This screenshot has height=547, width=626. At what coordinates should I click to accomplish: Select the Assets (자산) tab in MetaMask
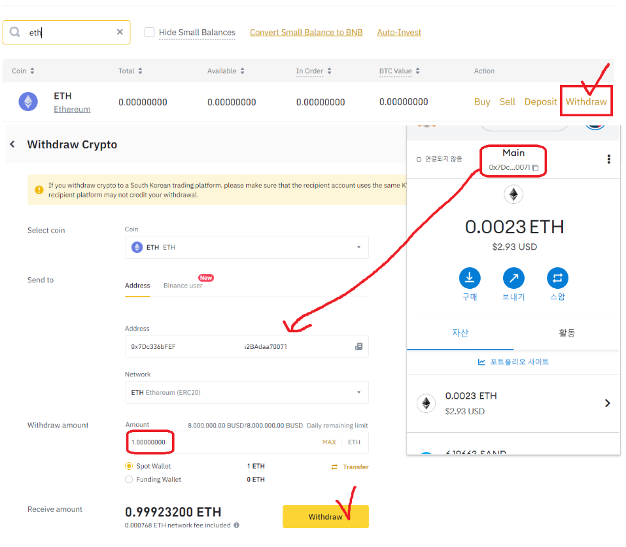[x=460, y=333]
